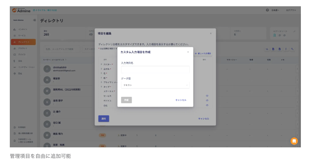Select the 6 count card

248,33
